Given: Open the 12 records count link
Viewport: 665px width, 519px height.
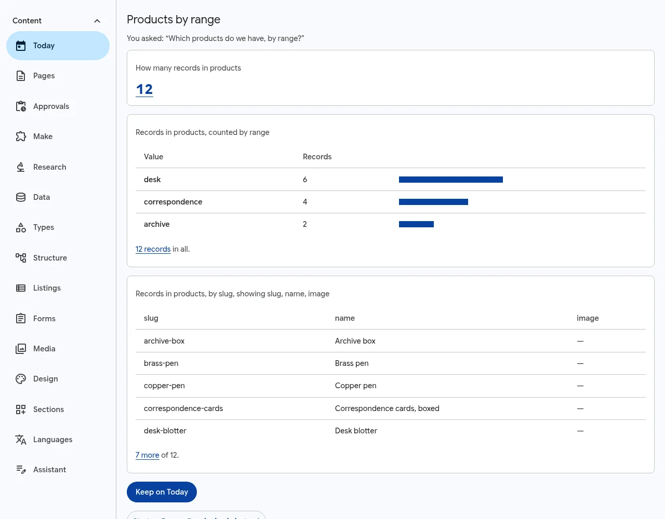Looking at the screenshot, I should 144,89.
